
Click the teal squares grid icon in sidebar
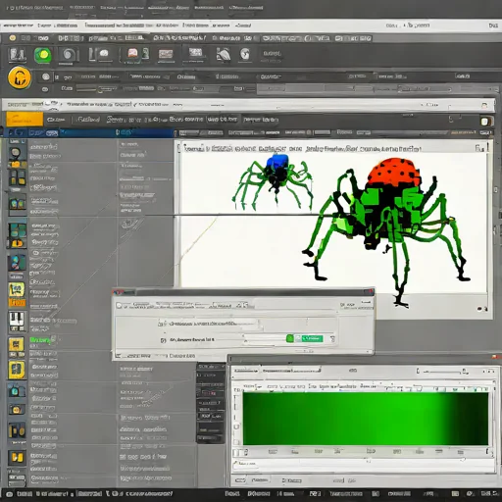[18, 230]
